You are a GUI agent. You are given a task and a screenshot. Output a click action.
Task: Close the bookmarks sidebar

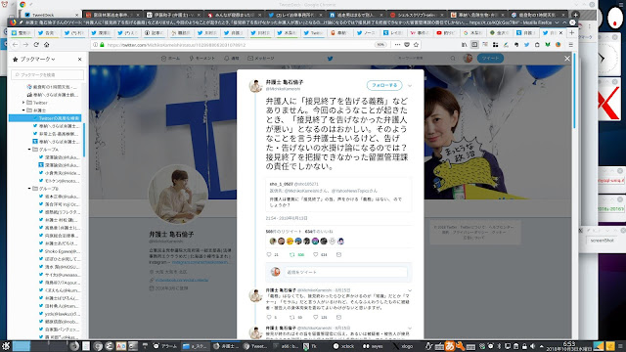pyautogui.click(x=80, y=59)
